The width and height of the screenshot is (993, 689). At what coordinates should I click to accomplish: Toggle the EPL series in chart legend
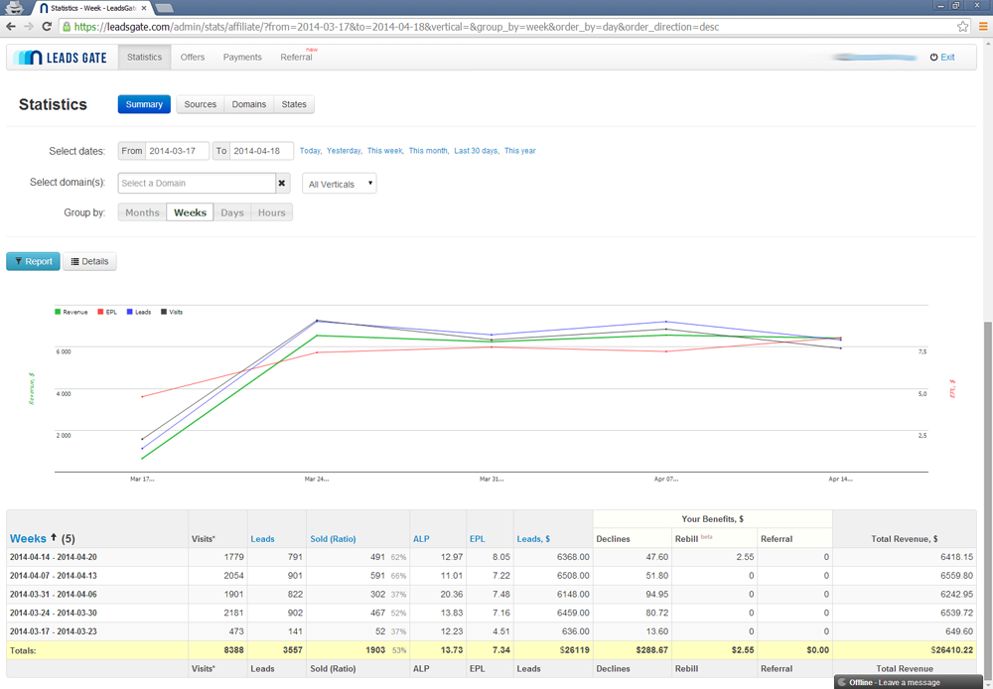[x=107, y=312]
